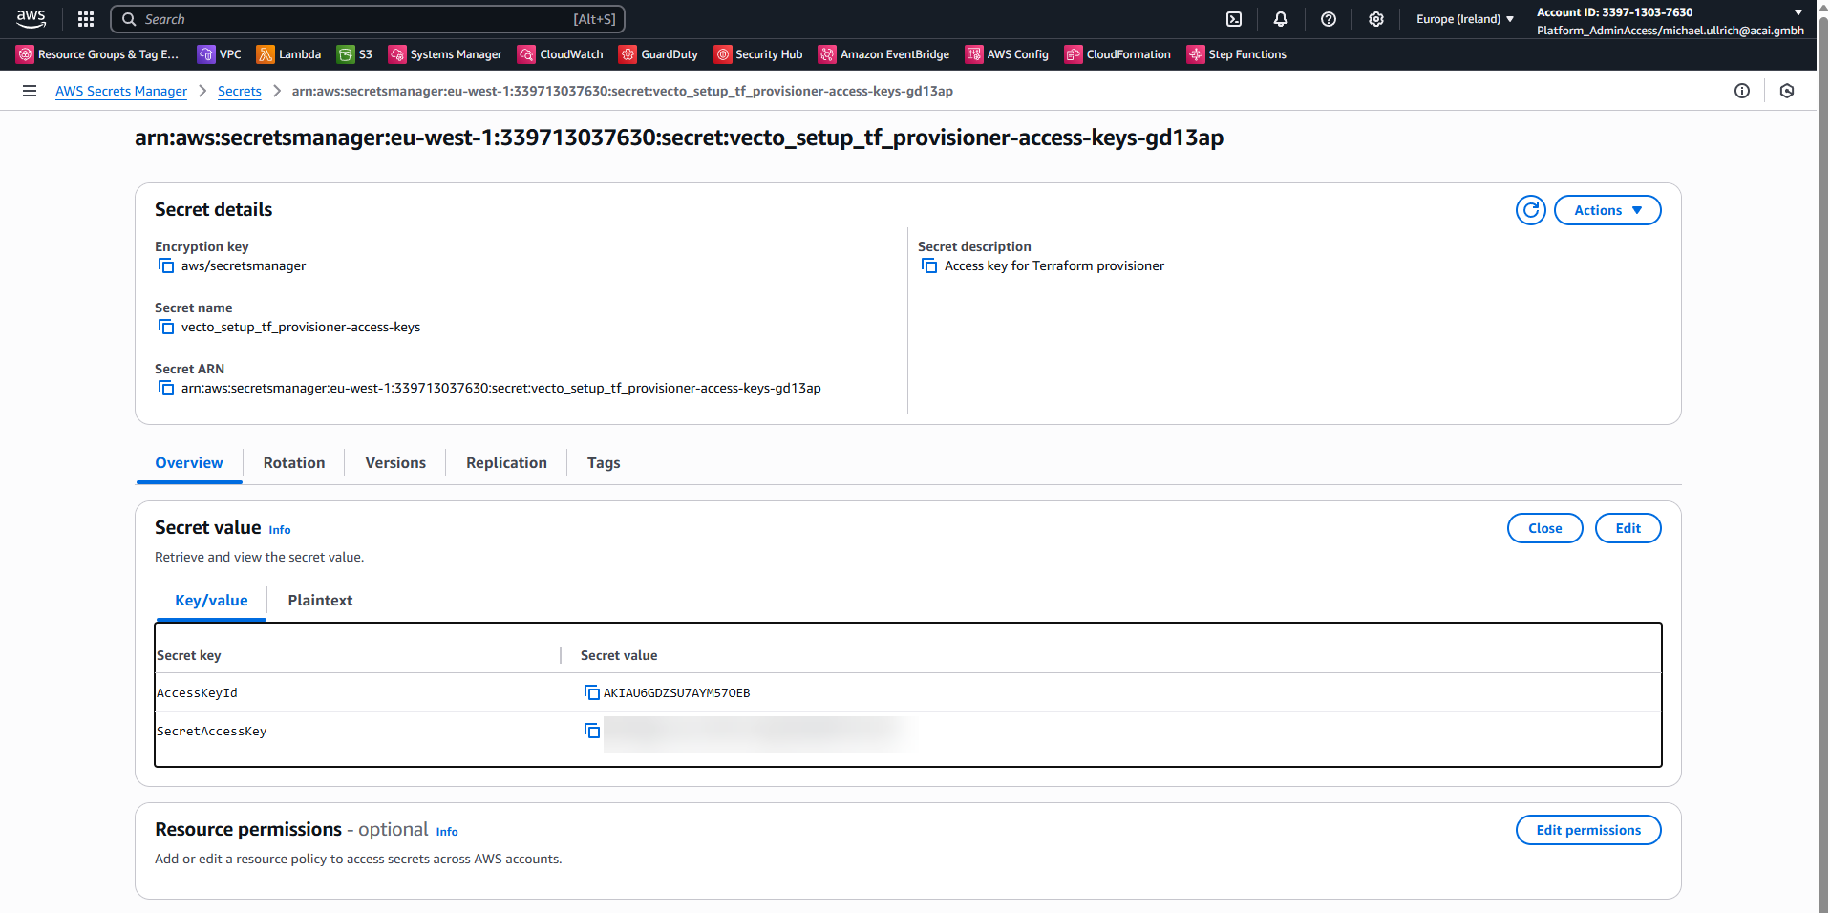Image resolution: width=1830 pixels, height=913 pixels.
Task: Copy the Secret ARN
Action: 166,388
